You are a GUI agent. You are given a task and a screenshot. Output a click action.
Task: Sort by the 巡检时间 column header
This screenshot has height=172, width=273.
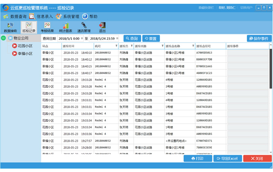(x=78, y=46)
